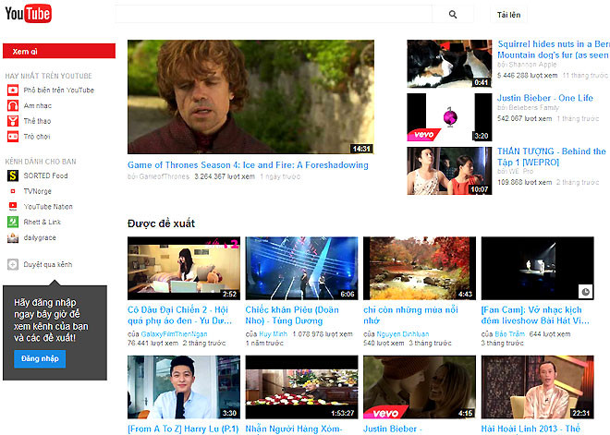
Task: Play the Cô Dâu Đại Chiến 2 thumbnail
Action: tap(184, 268)
